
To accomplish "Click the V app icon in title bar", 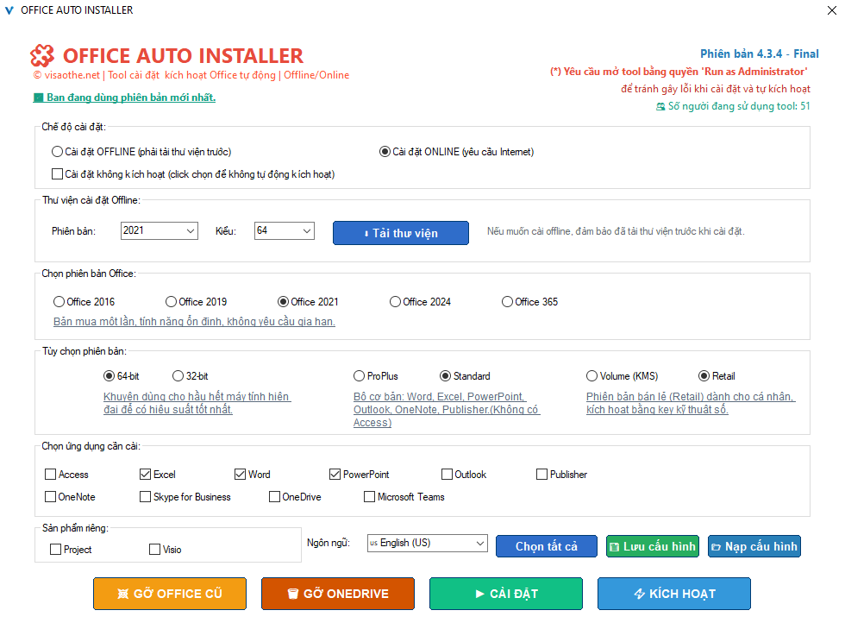I will pyautogui.click(x=9, y=10).
